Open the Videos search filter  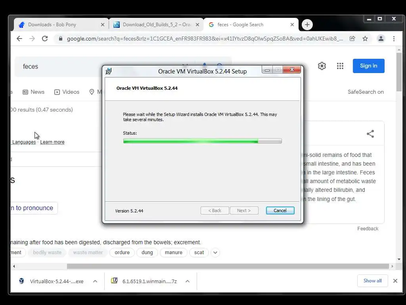(67, 92)
